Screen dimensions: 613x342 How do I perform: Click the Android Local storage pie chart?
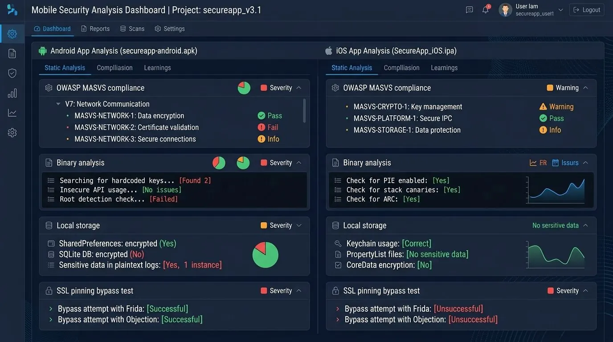coord(266,255)
